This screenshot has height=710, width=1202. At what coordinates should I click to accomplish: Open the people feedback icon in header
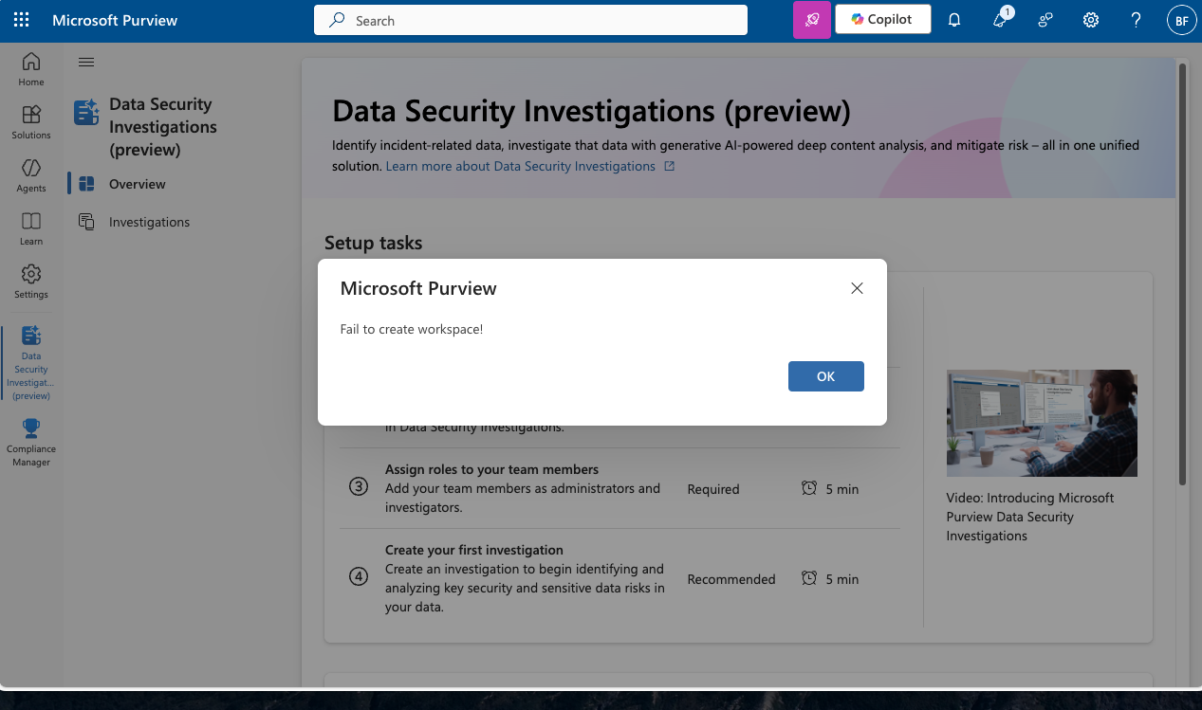click(x=1045, y=20)
